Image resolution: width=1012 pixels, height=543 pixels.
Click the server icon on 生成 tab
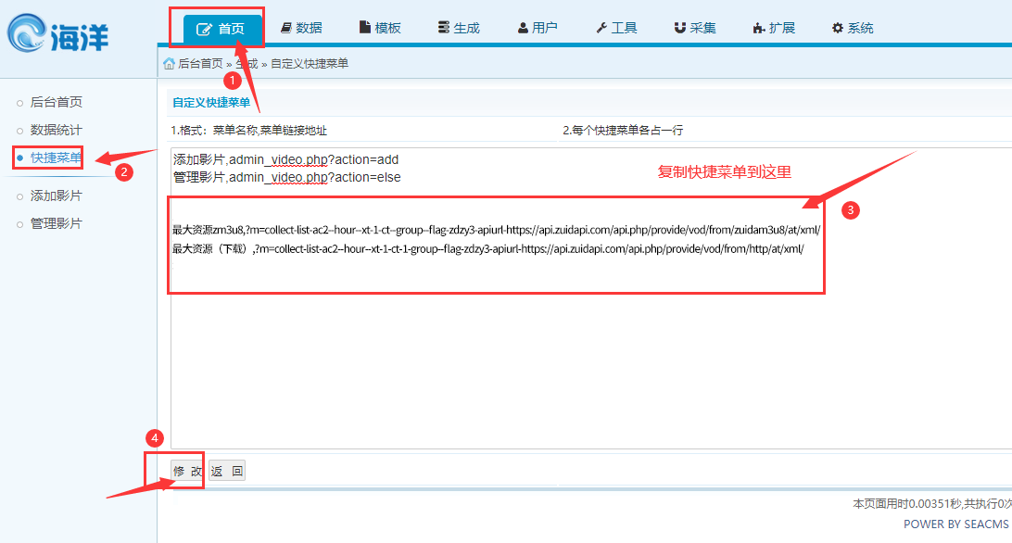443,29
